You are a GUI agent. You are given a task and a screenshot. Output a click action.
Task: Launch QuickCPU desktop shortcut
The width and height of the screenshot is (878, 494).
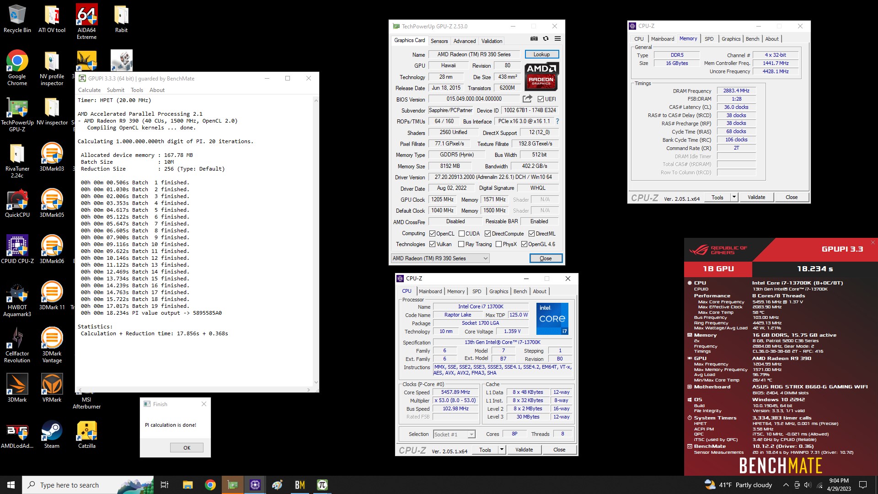tap(17, 204)
